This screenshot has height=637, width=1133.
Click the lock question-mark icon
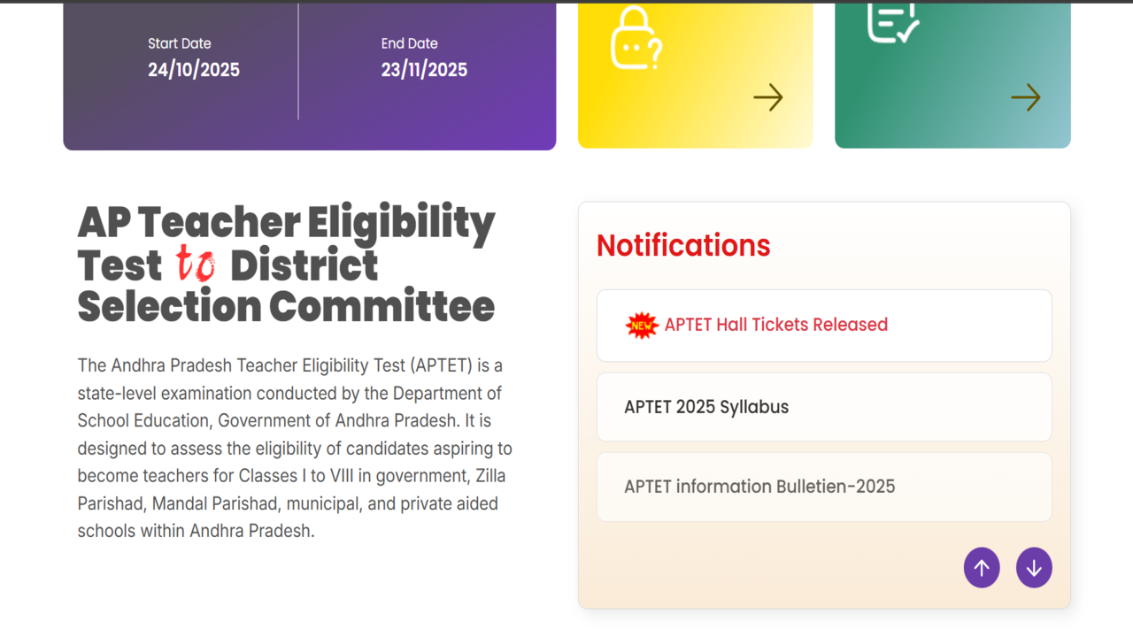(636, 38)
